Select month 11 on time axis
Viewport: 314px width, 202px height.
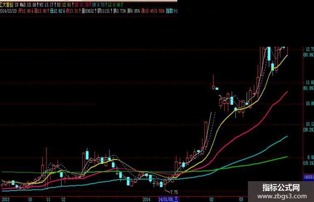[x=48, y=200]
